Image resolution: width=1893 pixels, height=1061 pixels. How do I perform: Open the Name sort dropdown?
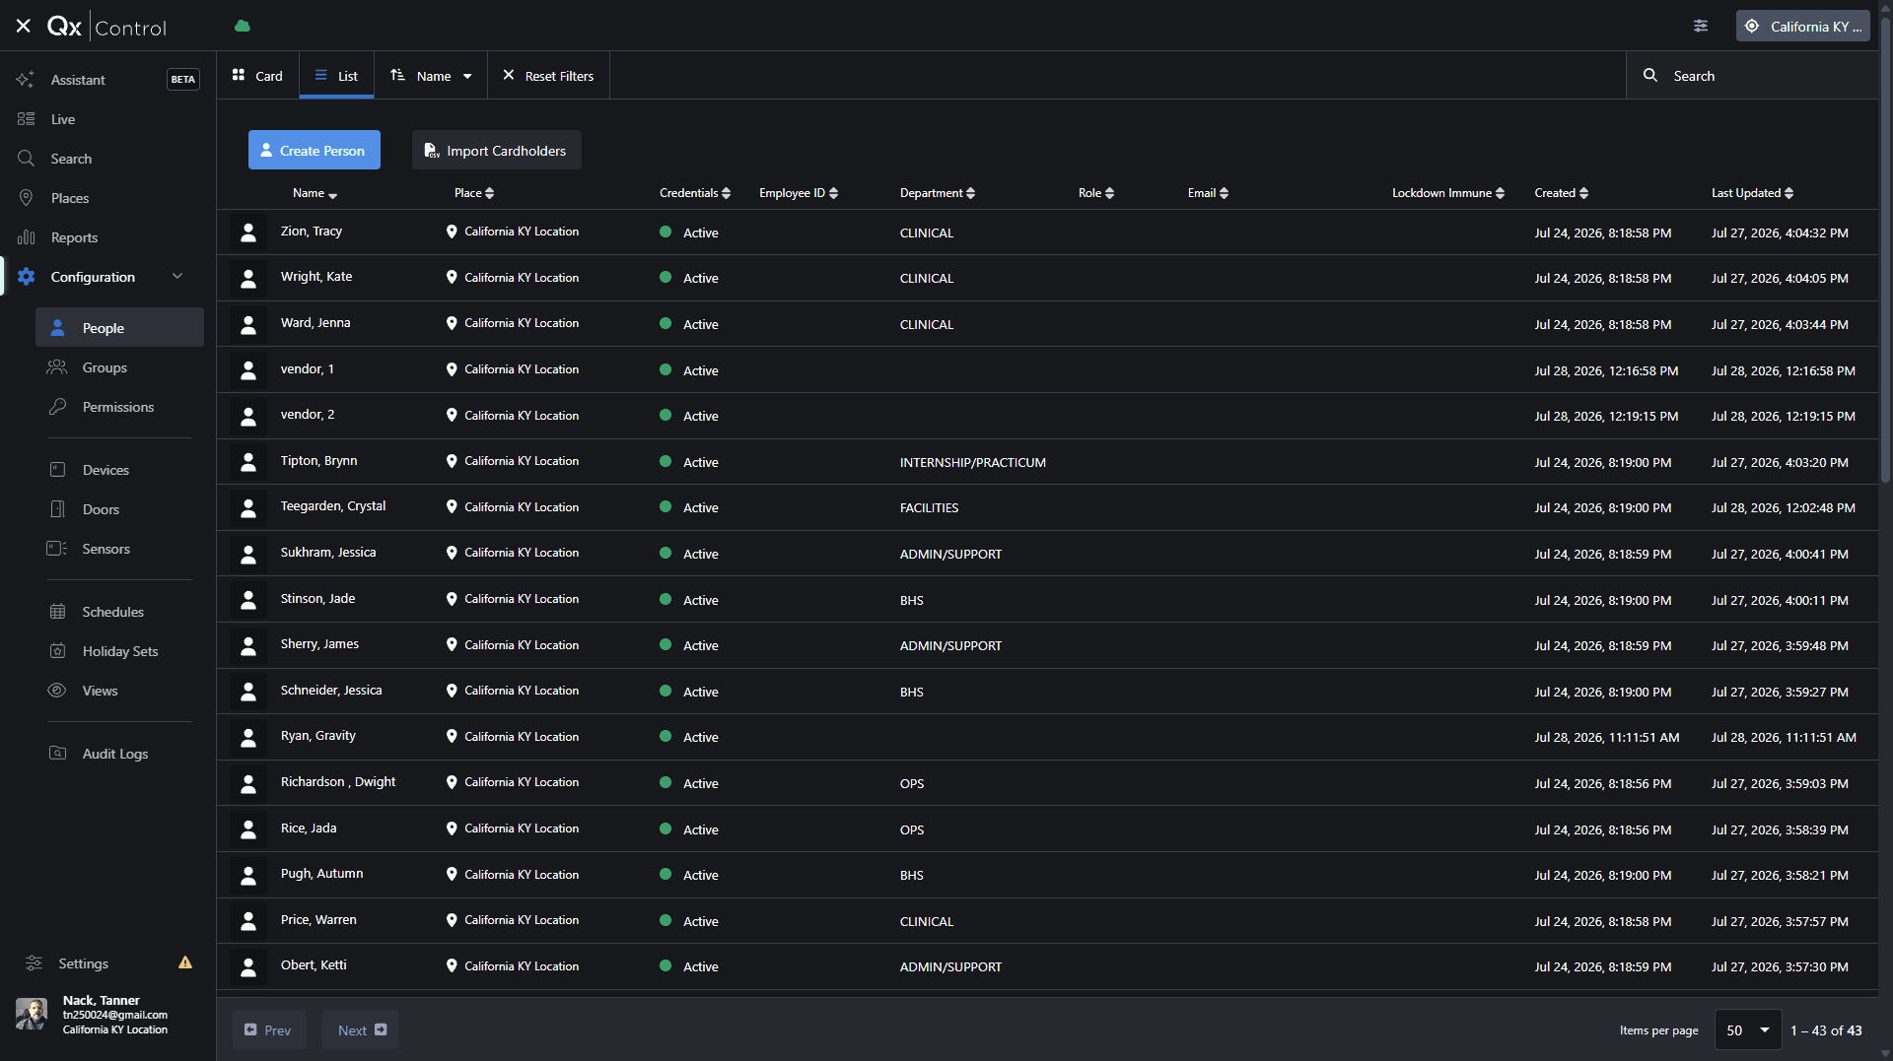pos(431,76)
